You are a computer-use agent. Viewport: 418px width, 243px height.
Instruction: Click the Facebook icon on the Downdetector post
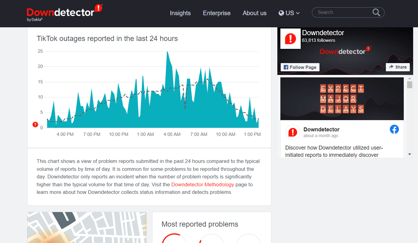click(x=394, y=129)
